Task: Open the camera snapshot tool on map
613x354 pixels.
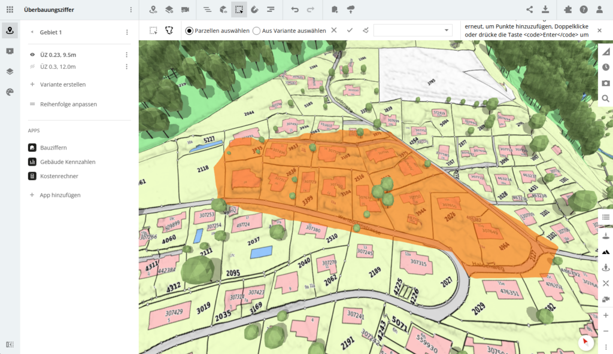Action: [x=606, y=83]
